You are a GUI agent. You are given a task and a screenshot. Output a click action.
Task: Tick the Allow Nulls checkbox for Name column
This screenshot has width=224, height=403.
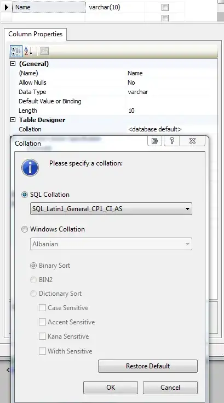[165, 8]
